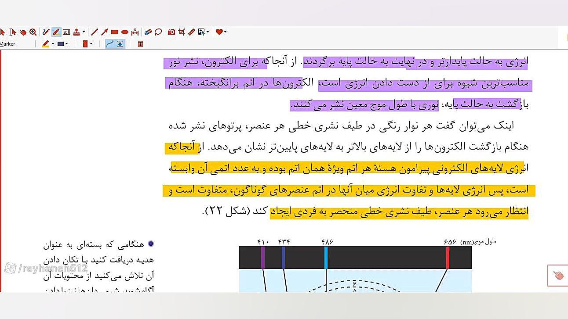Viewport: 568px width, 319px height.
Task: Open the stamp tool dropdown arrow
Action: (84, 32)
